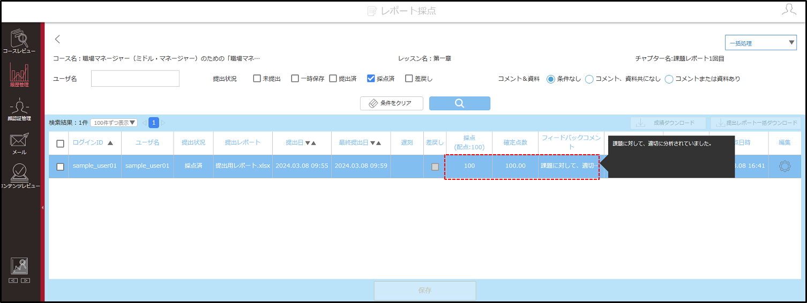Sort by ログインID column arrow
The image size is (807, 303).
[110, 143]
